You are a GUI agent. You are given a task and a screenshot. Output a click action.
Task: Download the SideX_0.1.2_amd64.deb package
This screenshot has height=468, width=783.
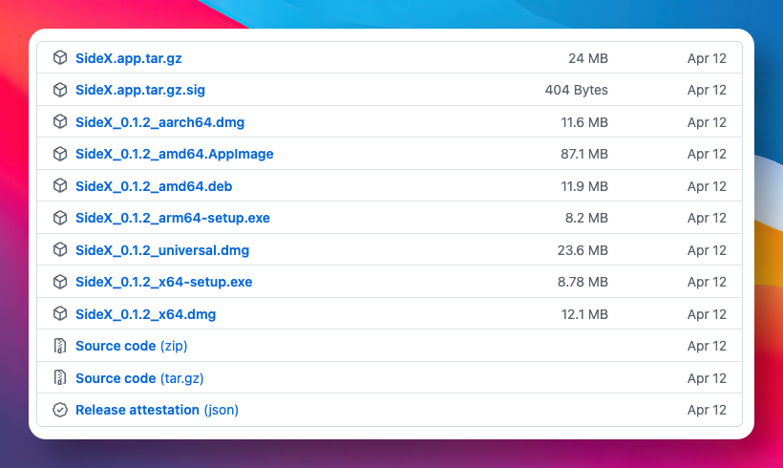(x=154, y=186)
